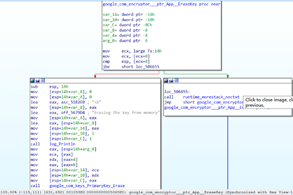
Task: Click the 'jmp short google_com_encryptor' instruction
Action: pos(204,102)
